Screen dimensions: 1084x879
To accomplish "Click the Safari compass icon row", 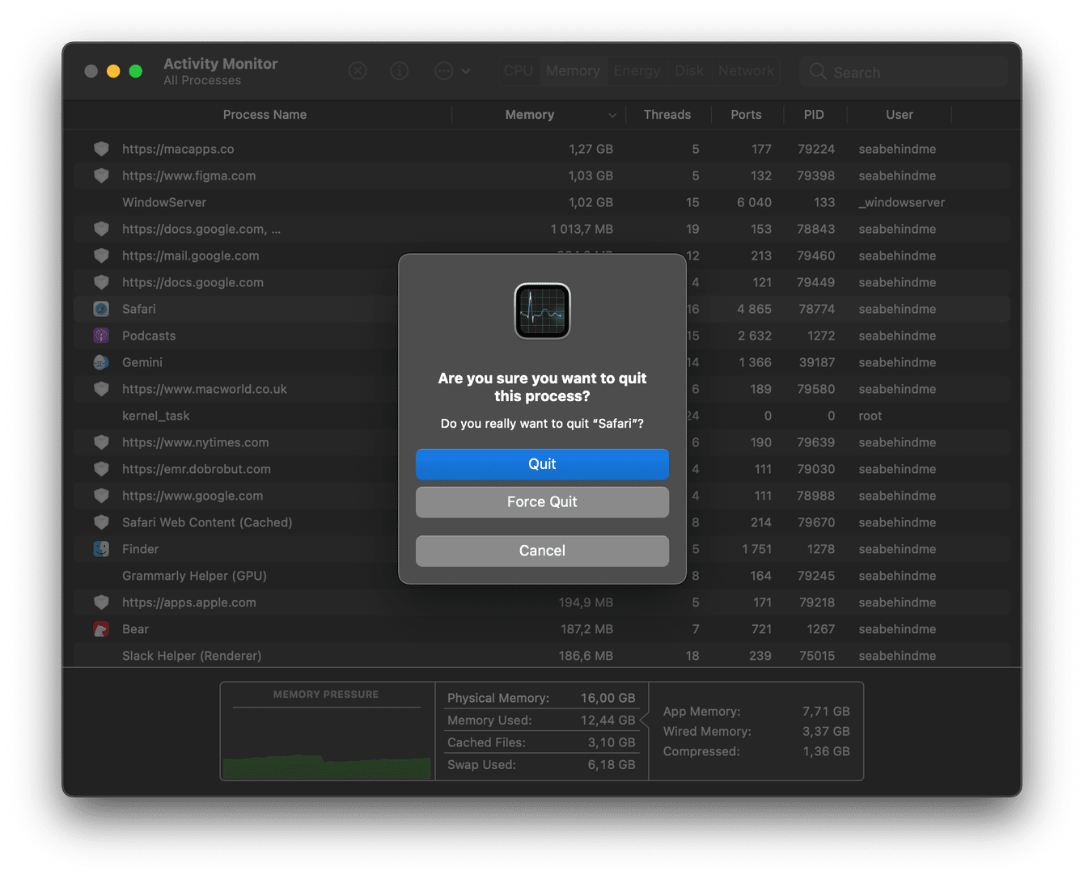I will (x=101, y=309).
